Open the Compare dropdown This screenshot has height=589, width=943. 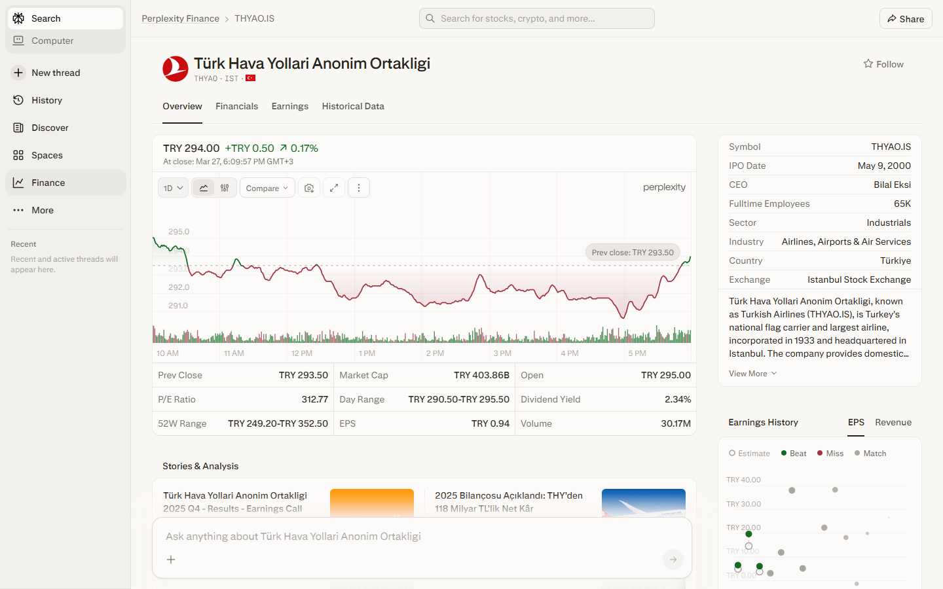267,188
